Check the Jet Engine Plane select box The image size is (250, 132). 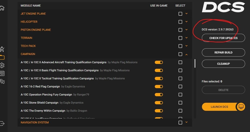click(x=180, y=14)
